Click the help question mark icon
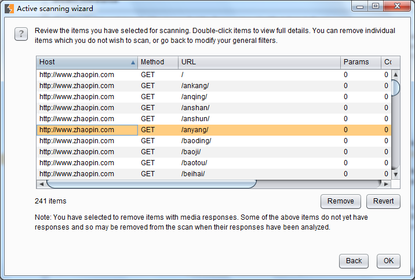The image size is (415, 280). click(20, 34)
